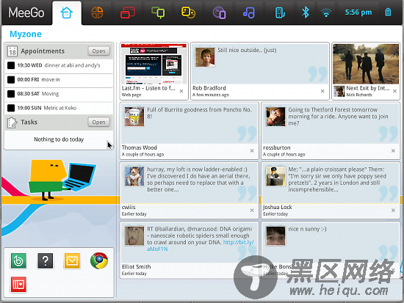Viewport: 404px width, 303px height.
Task: Click the Nick Richards small avatar
Action: pos(339,92)
